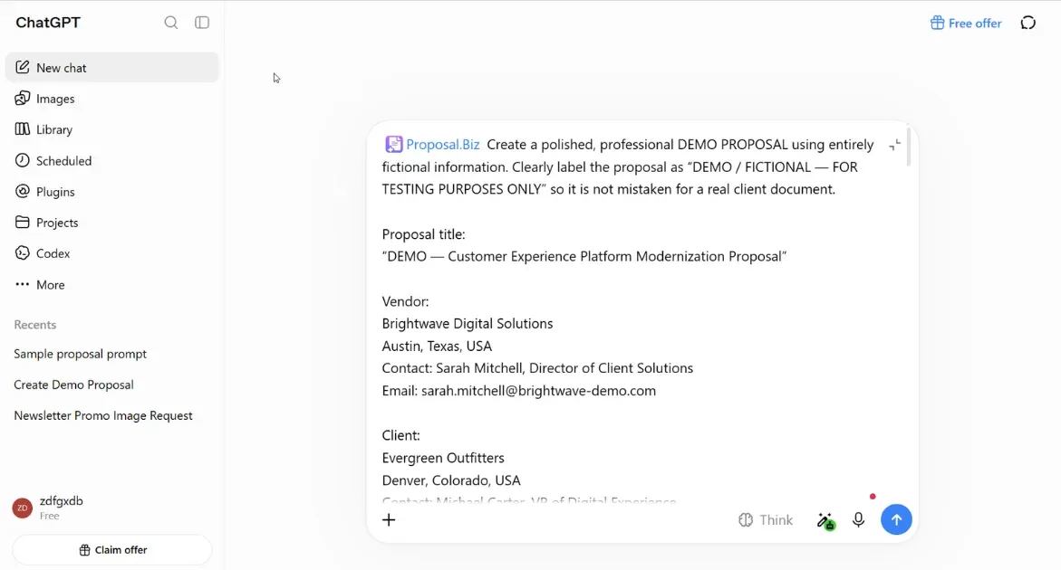
Task: Click the Evergreen Outfitters line
Action: pos(443,458)
